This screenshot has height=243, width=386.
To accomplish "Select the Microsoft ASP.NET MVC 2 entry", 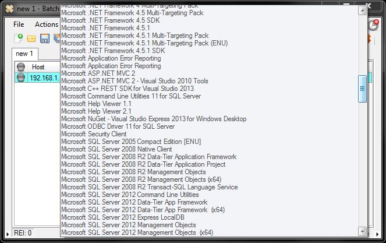I will pyautogui.click(x=98, y=73).
